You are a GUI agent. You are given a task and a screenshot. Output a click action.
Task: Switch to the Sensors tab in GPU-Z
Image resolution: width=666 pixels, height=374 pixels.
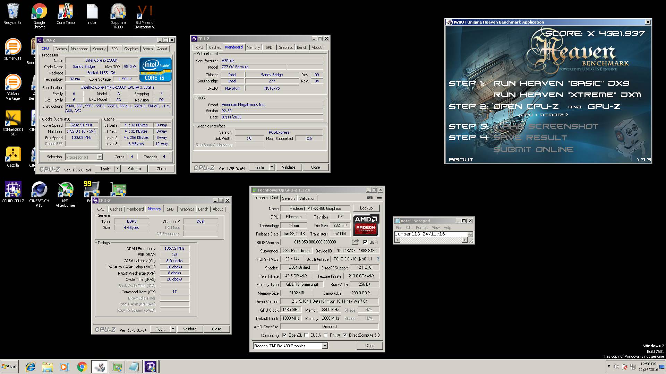click(x=289, y=198)
